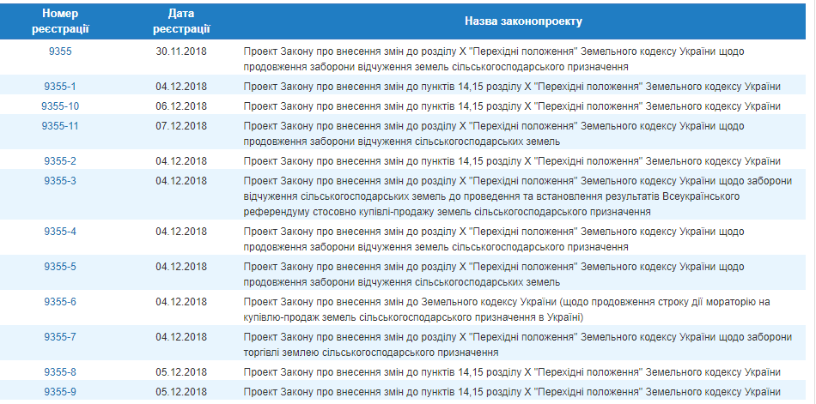The height and width of the screenshot is (404, 816).
Task: Click the date 30.11.2018 cell
Action: [181, 51]
